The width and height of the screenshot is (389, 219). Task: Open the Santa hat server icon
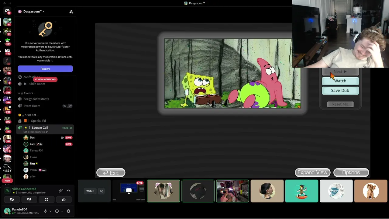[7, 158]
